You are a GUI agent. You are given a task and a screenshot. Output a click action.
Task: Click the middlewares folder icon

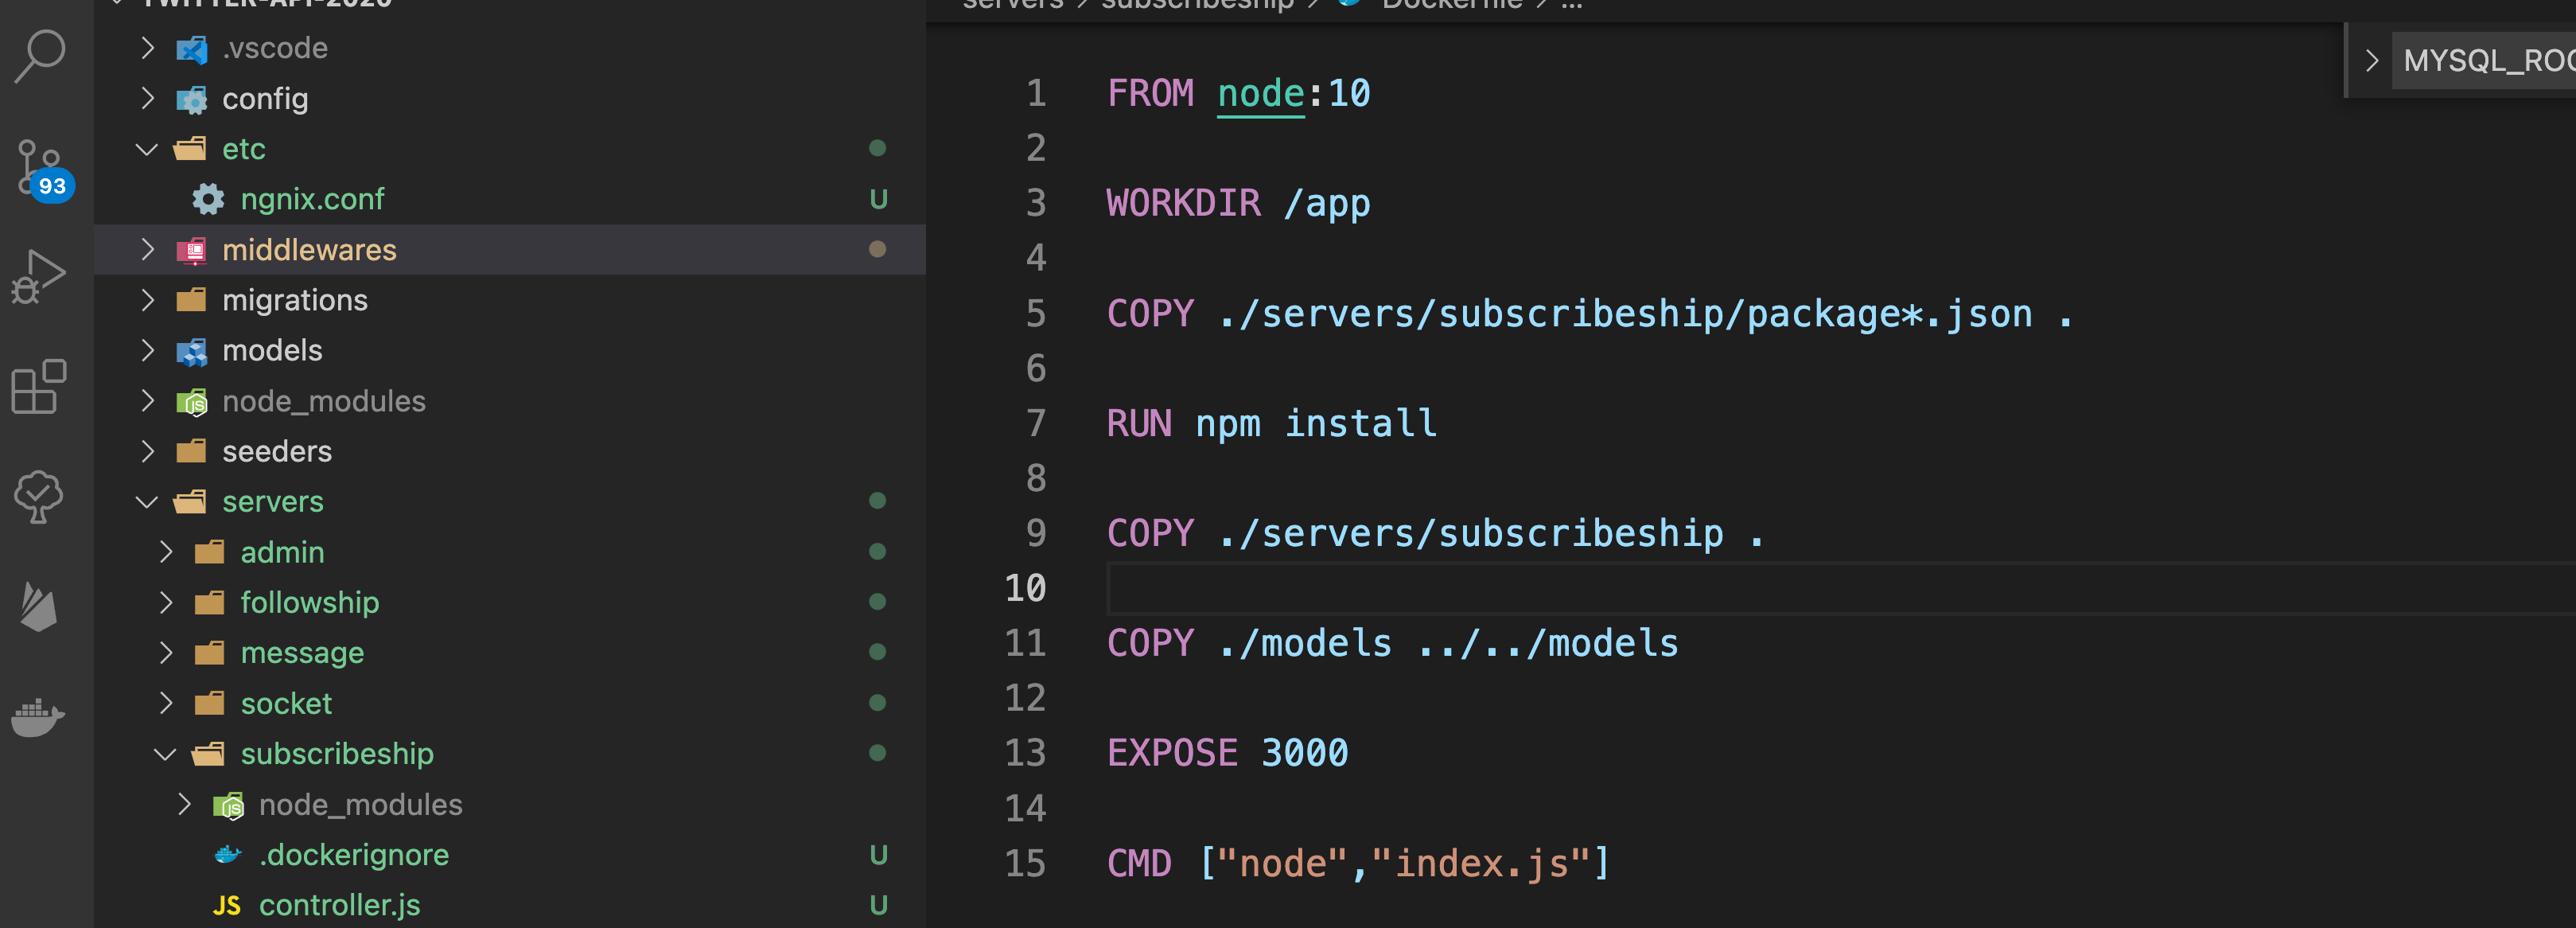191,250
